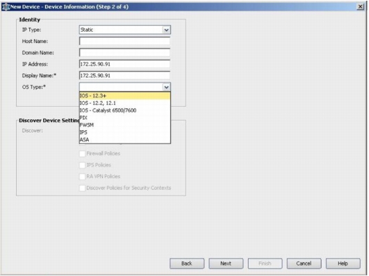The width and height of the screenshot is (369, 276).
Task: Choose IOS - 12.3+ from the list
Action: click(124, 96)
